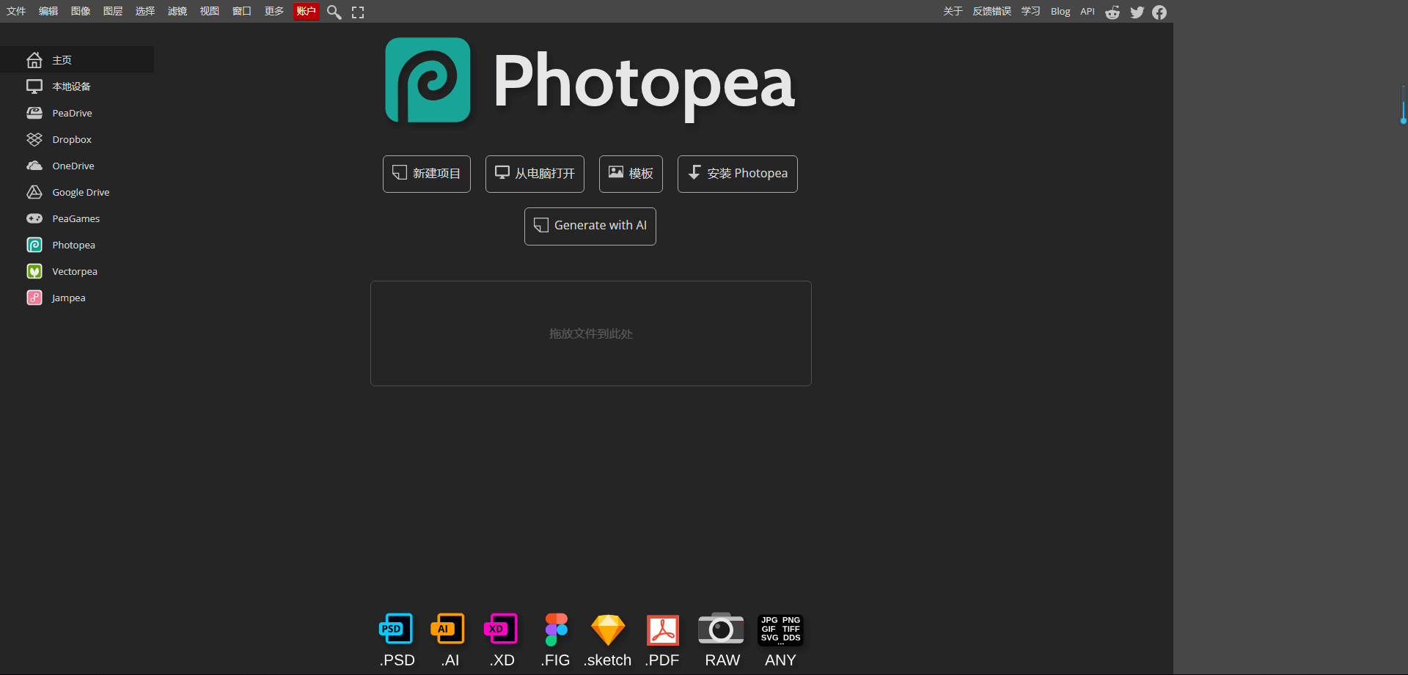Click the 新建项目 button
This screenshot has width=1408, height=675.
click(x=427, y=174)
